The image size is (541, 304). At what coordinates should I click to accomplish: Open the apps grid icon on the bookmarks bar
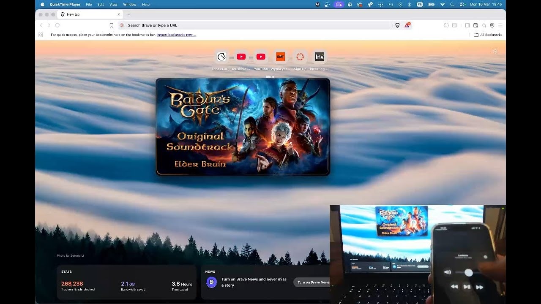point(41,35)
